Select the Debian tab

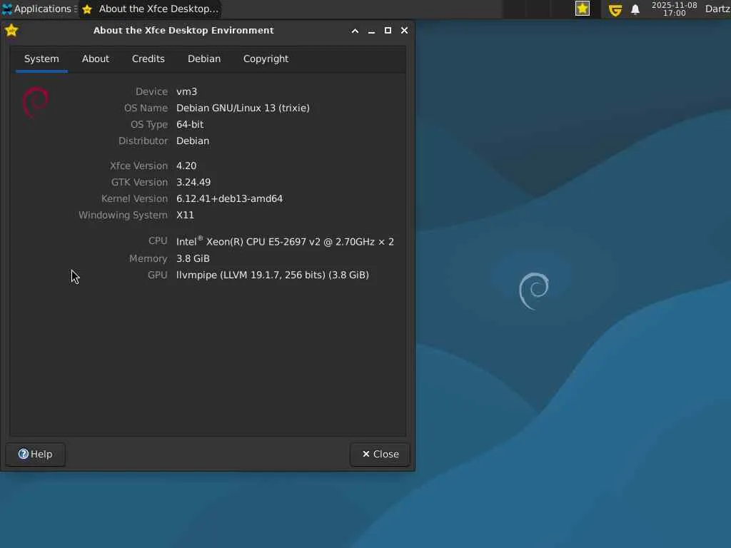[x=204, y=59]
